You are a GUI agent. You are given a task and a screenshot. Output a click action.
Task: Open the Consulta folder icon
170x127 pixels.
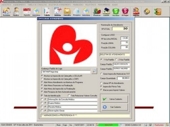point(67,12)
